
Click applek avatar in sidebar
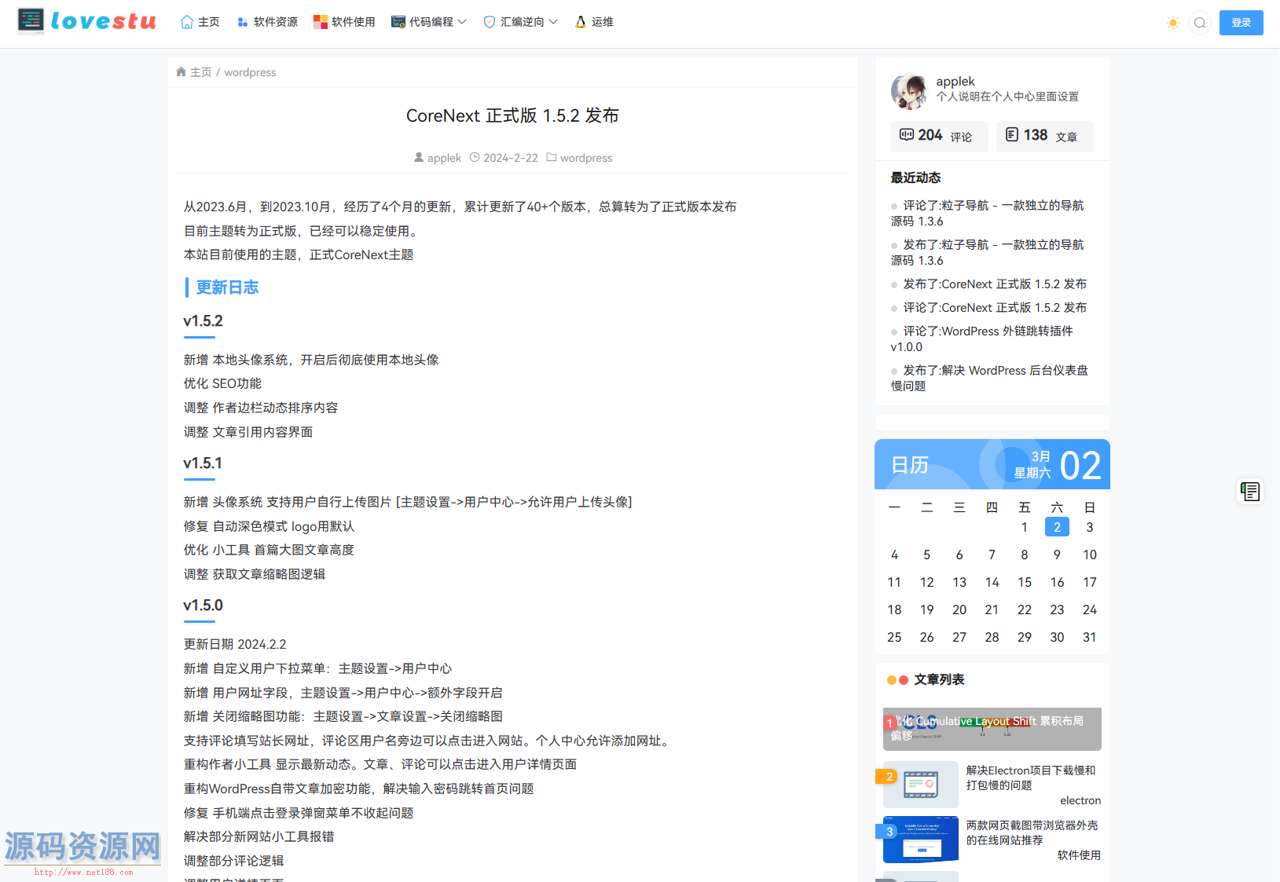click(x=909, y=90)
